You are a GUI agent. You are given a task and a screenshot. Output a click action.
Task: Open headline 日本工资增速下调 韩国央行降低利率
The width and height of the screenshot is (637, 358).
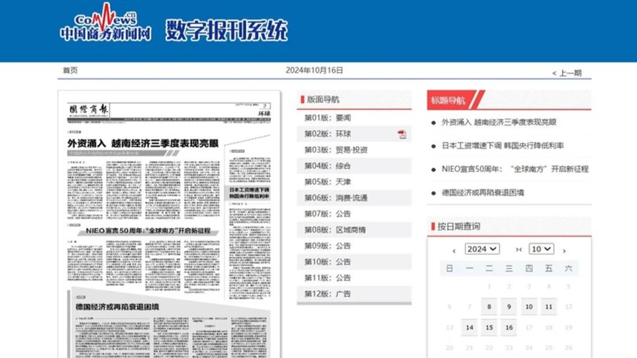[x=503, y=146]
